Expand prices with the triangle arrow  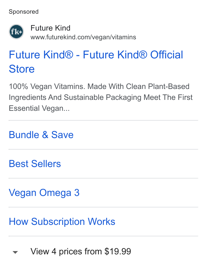[x=15, y=252]
